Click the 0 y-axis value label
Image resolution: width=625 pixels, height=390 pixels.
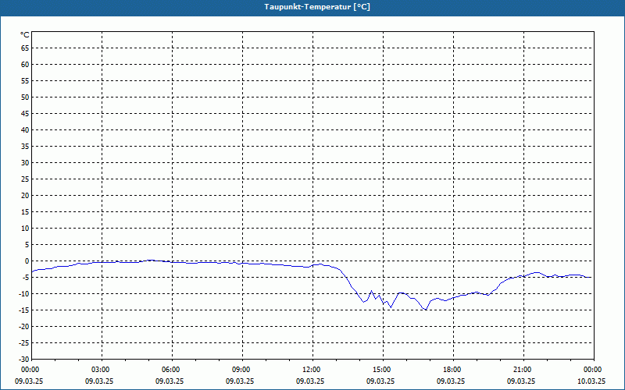tap(27, 261)
